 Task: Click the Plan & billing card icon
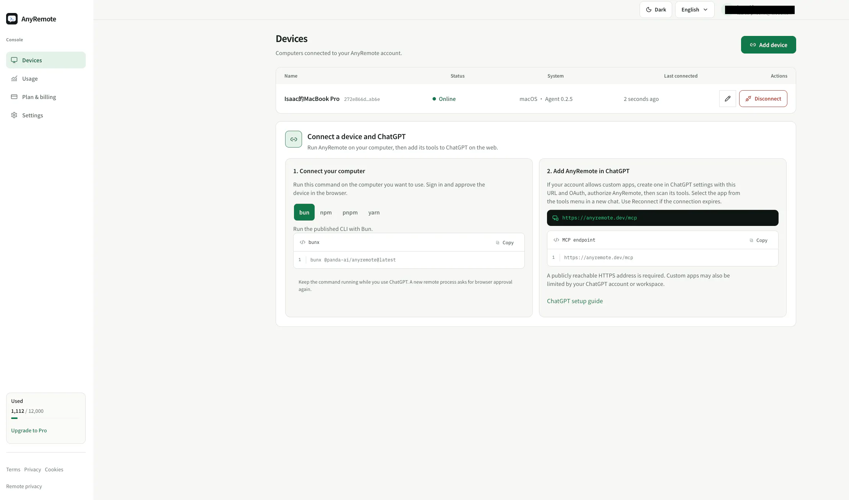pyautogui.click(x=14, y=97)
